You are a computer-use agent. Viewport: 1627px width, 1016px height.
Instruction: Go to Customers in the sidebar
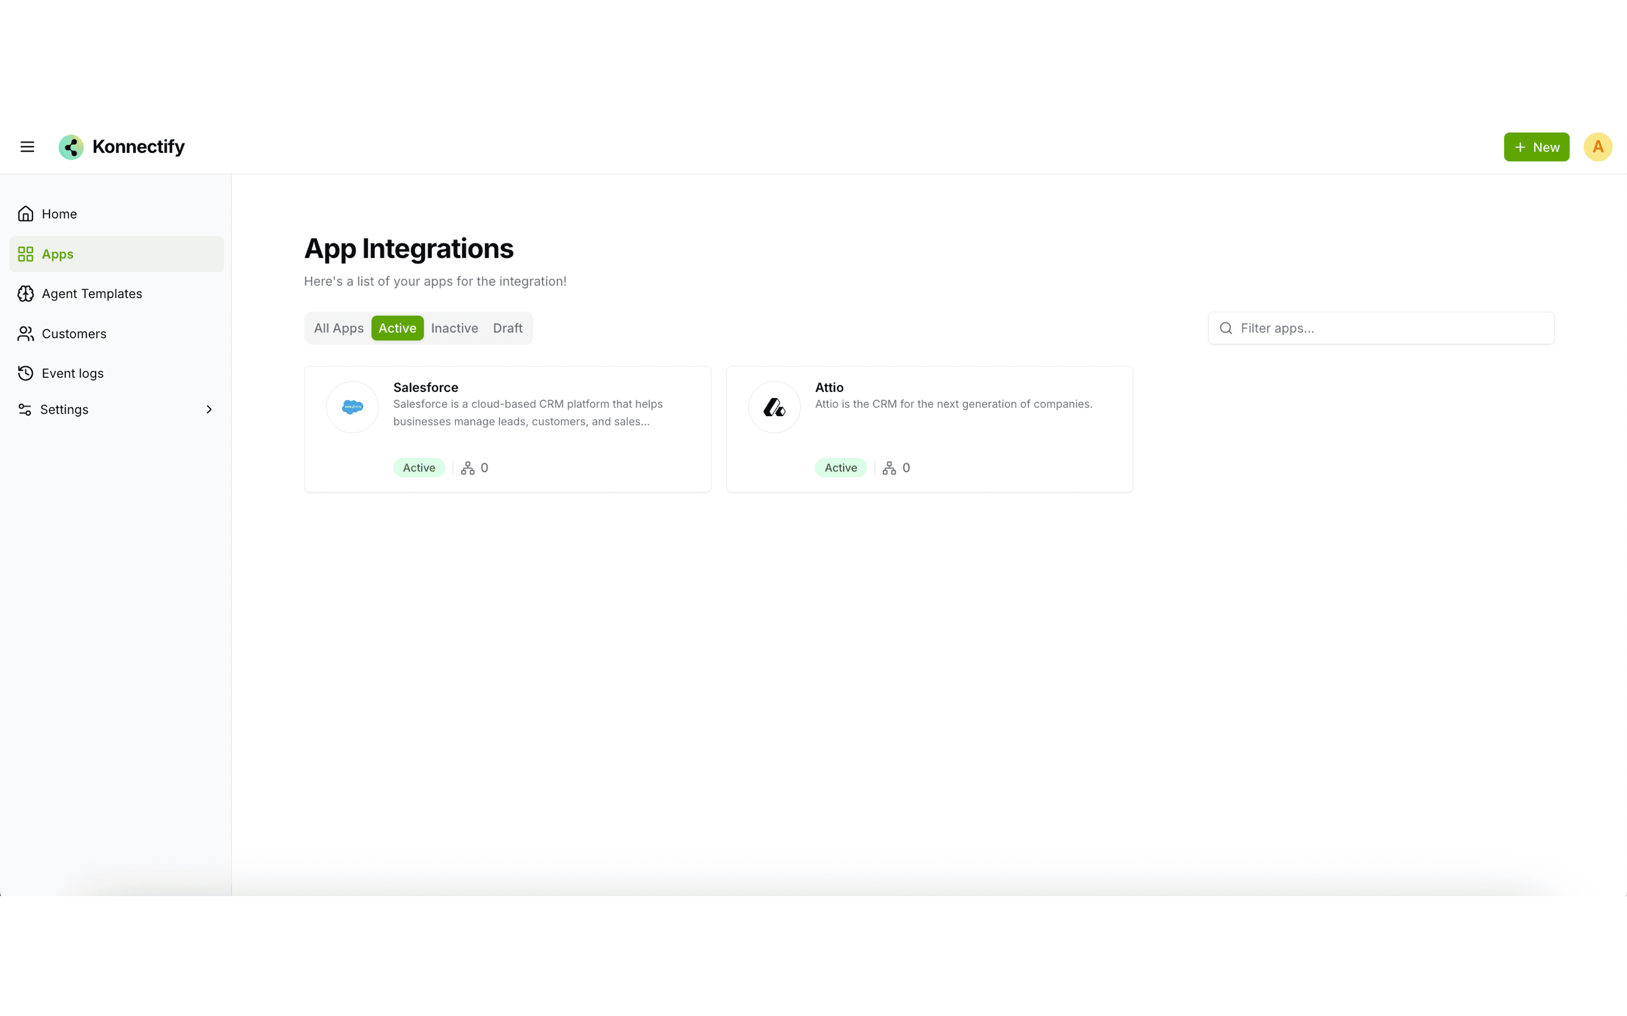click(73, 333)
